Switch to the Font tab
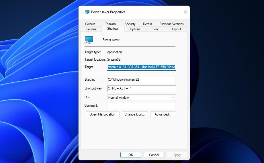264x163 pixels. coord(156,29)
